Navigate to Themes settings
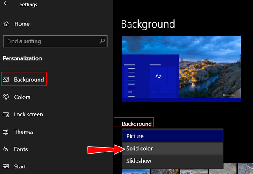Screen dimensions: 253x174 (24, 132)
